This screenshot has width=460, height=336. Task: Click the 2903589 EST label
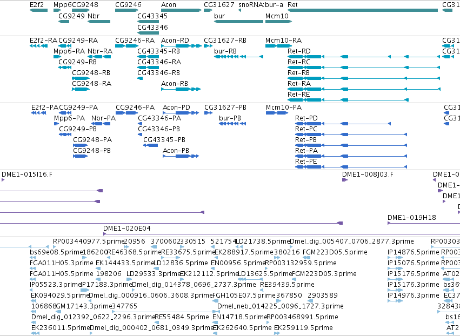point(322,295)
